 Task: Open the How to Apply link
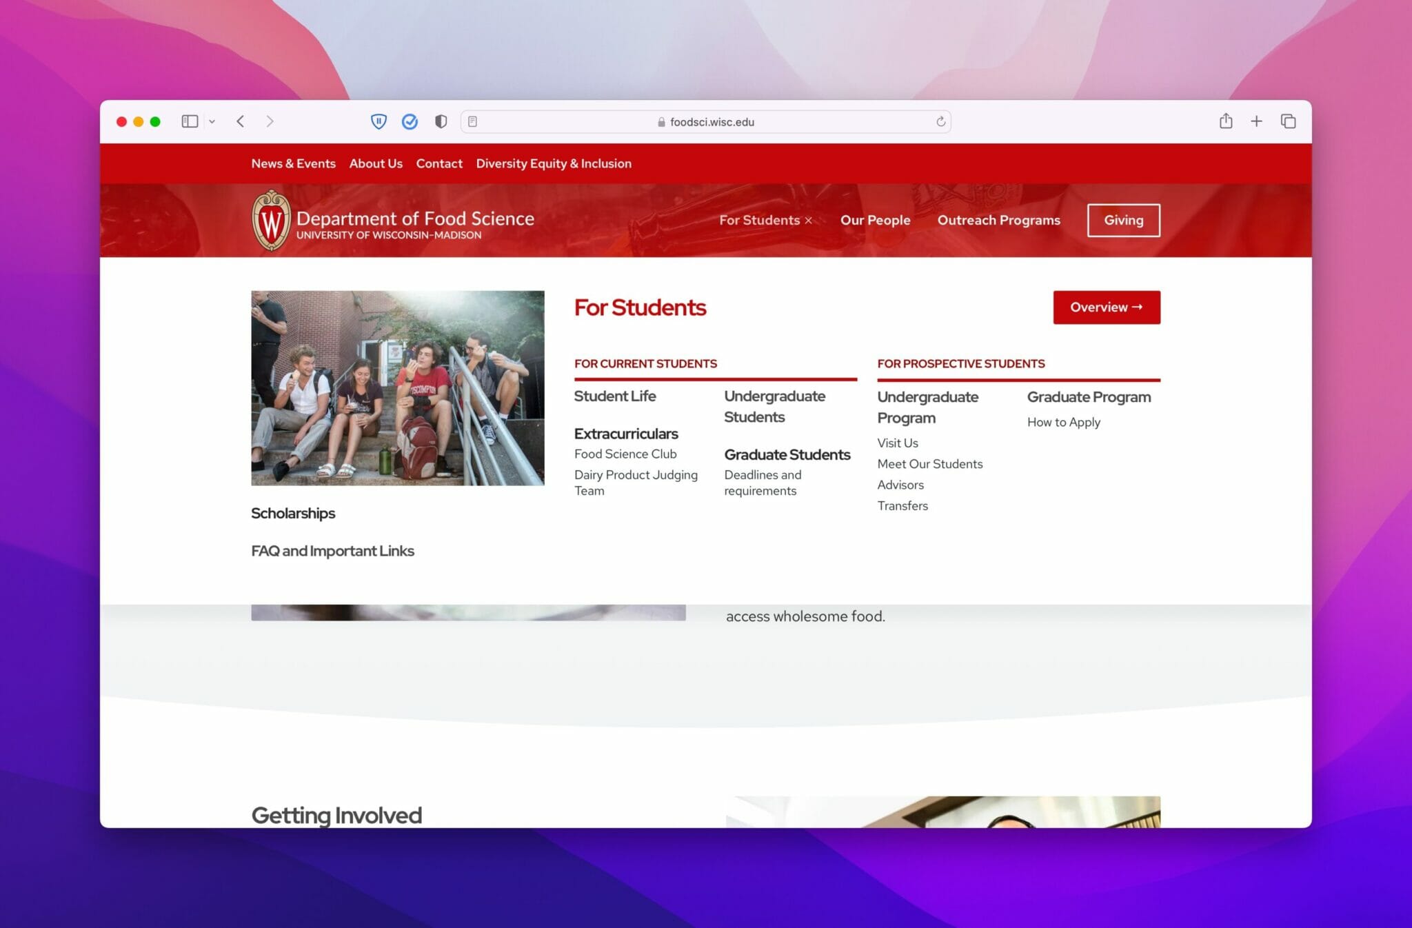click(x=1063, y=422)
